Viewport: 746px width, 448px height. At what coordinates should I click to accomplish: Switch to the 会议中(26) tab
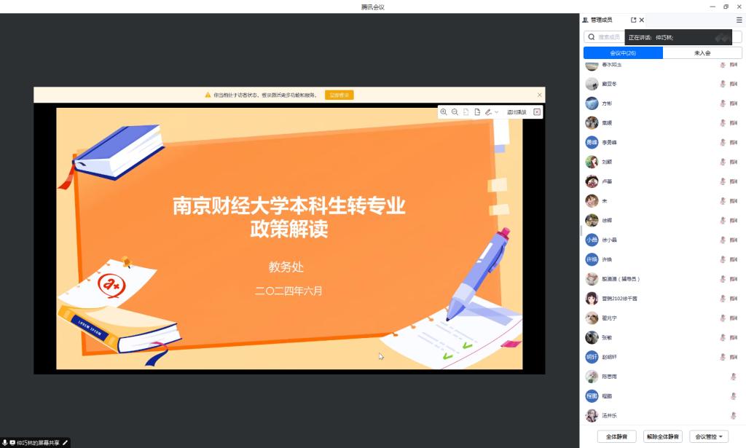(623, 53)
